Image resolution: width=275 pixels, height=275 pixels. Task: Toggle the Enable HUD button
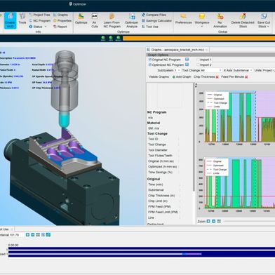click(11, 20)
